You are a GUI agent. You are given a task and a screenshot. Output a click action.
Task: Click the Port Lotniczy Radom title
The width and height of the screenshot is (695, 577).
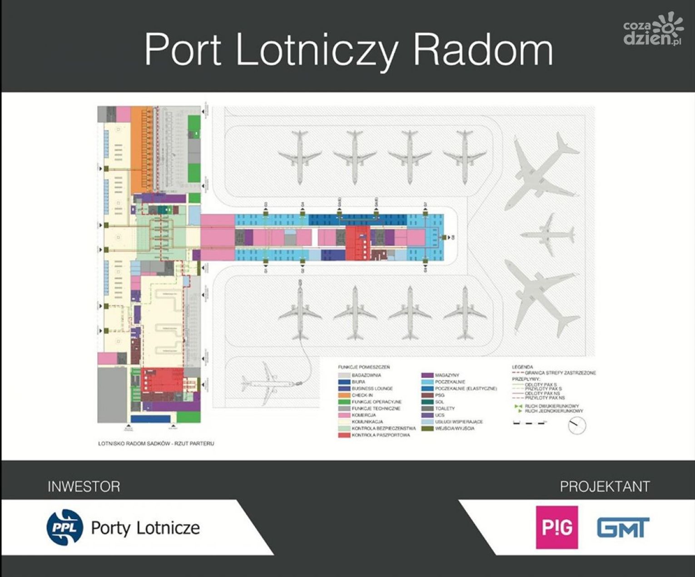click(348, 49)
